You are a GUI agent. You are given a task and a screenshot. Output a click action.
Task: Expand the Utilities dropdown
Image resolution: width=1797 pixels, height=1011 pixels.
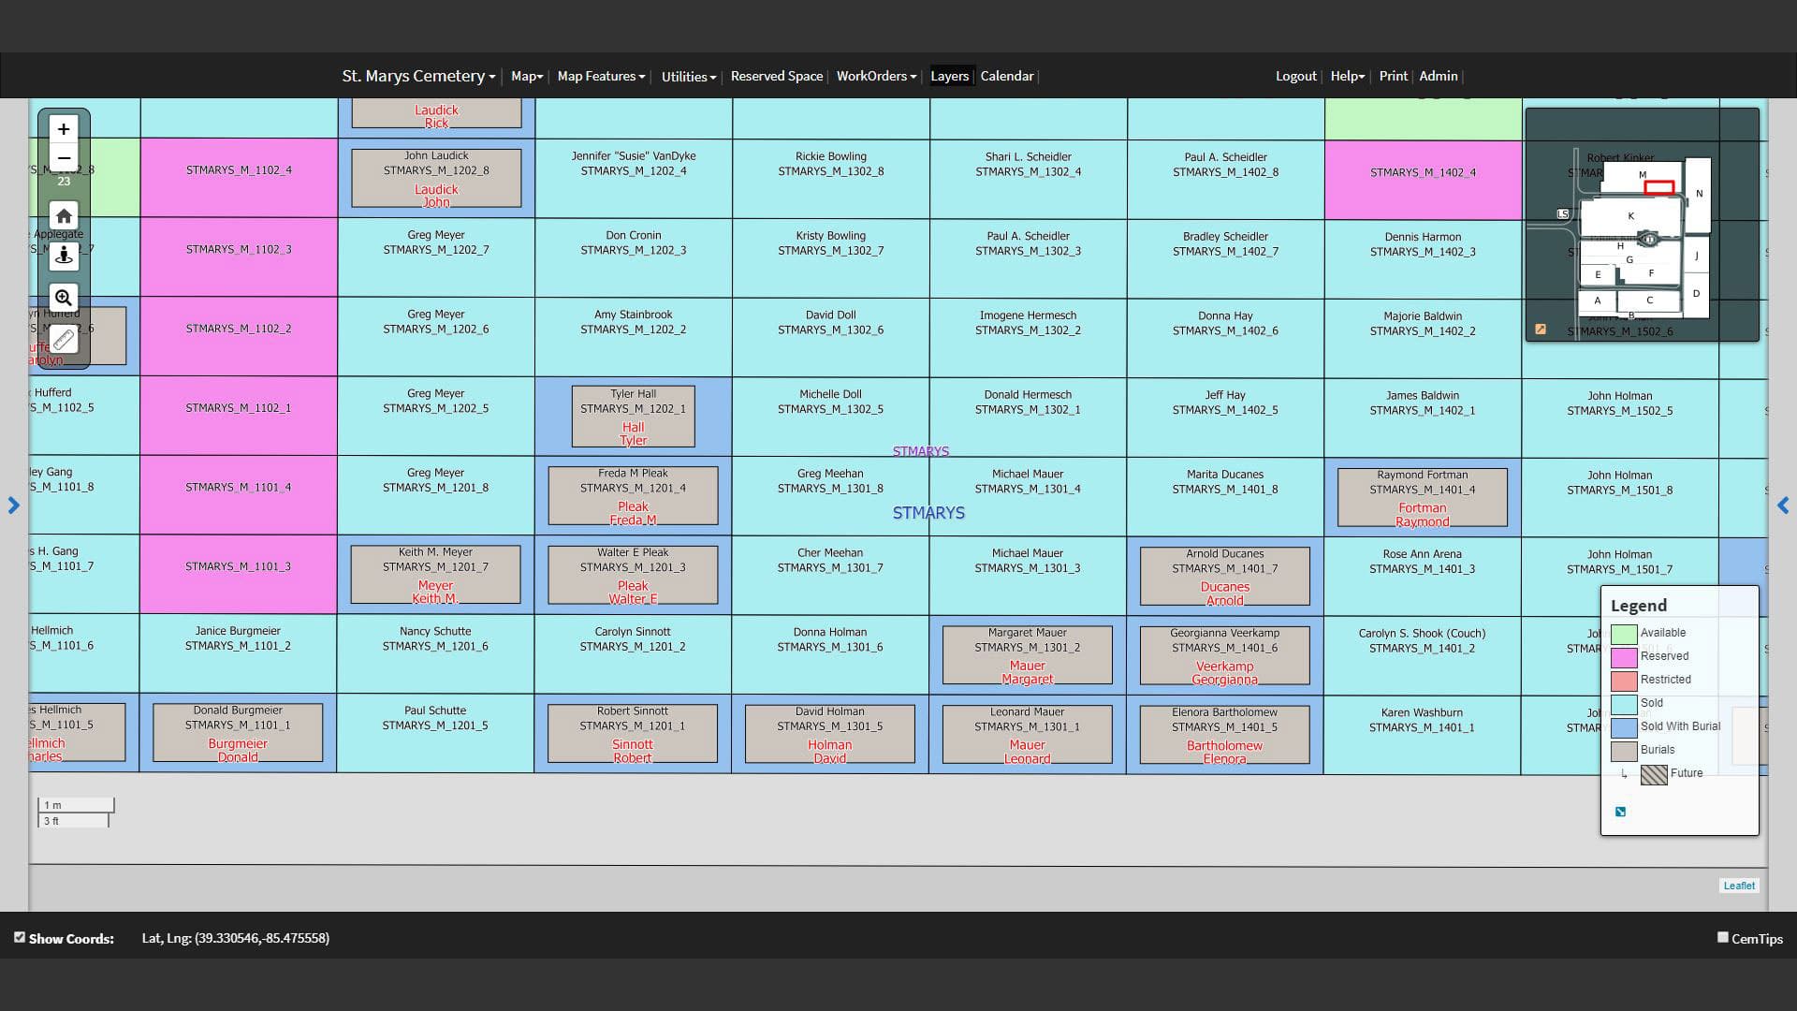(689, 77)
